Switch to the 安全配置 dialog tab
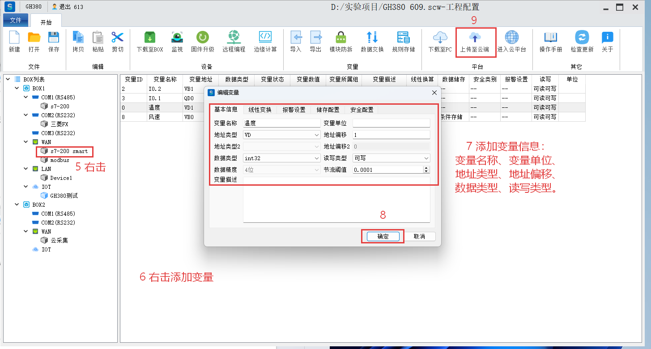The image size is (651, 349). pos(362,110)
